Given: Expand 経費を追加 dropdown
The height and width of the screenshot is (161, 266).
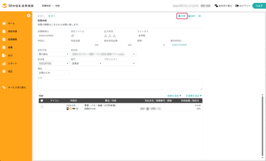Looking at the screenshot, I should point(174,96).
